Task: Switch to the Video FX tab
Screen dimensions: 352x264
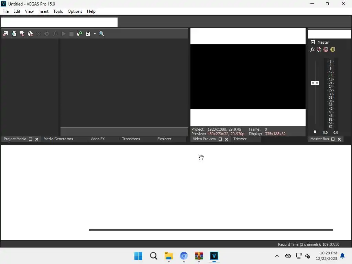Action: pyautogui.click(x=98, y=139)
